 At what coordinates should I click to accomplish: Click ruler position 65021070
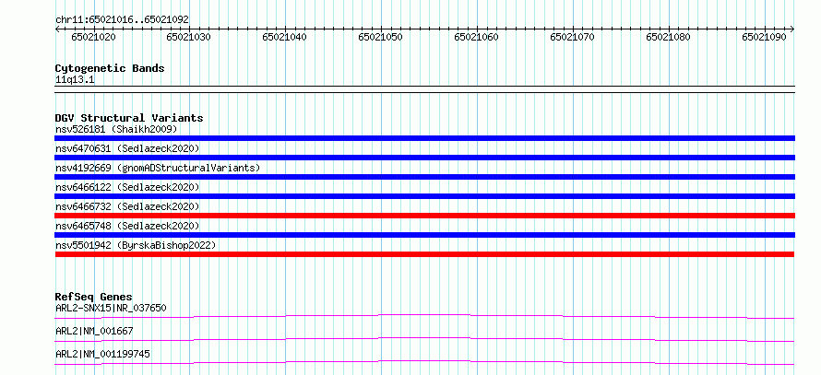pyautogui.click(x=573, y=37)
